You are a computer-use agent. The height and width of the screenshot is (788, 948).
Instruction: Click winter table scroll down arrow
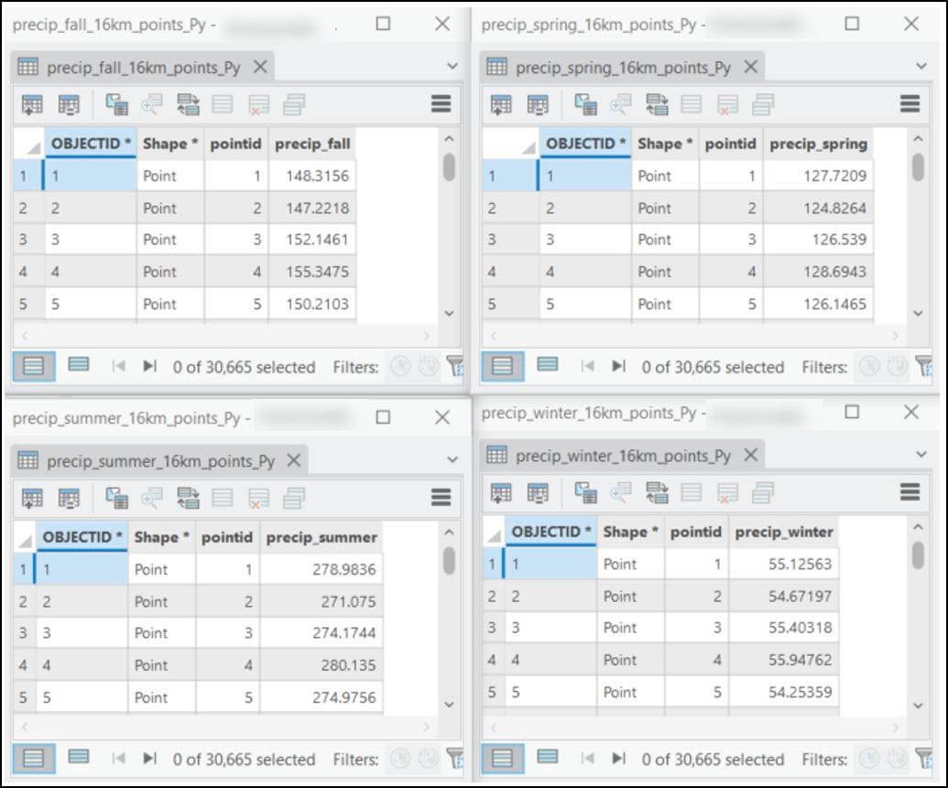point(918,706)
